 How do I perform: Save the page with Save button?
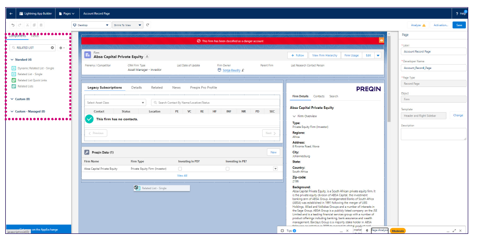click(459, 25)
